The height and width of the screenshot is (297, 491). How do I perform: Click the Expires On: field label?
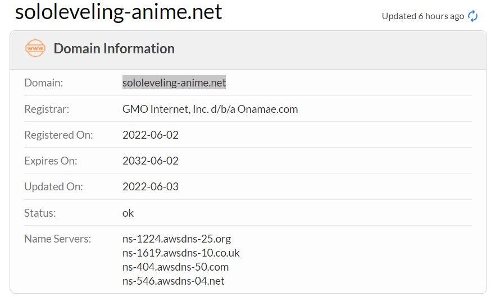(x=51, y=161)
